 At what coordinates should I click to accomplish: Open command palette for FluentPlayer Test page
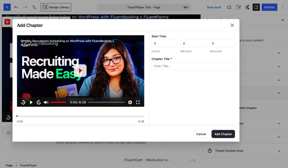(x=144, y=7)
